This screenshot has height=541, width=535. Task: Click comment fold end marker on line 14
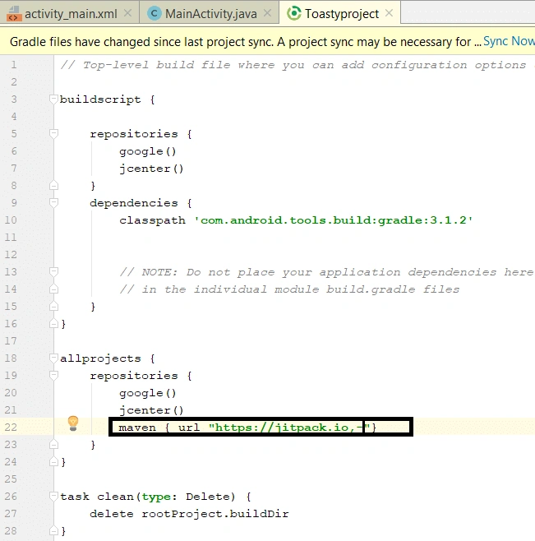point(53,289)
